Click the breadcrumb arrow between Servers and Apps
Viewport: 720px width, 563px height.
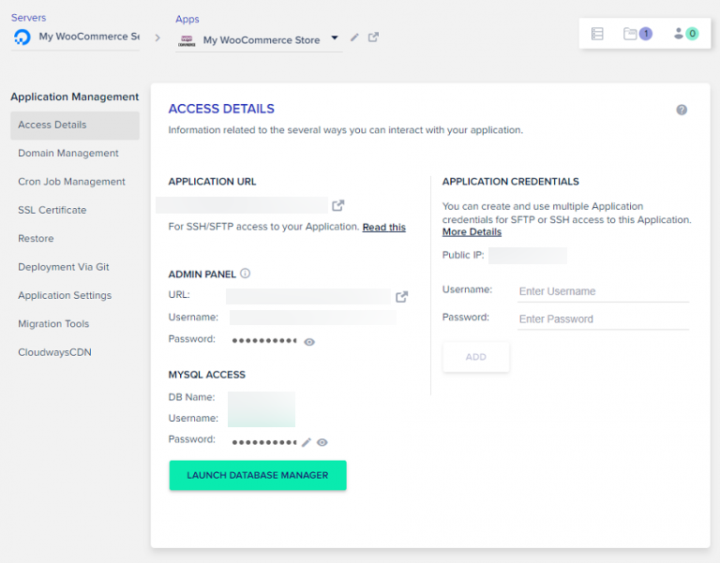click(157, 37)
